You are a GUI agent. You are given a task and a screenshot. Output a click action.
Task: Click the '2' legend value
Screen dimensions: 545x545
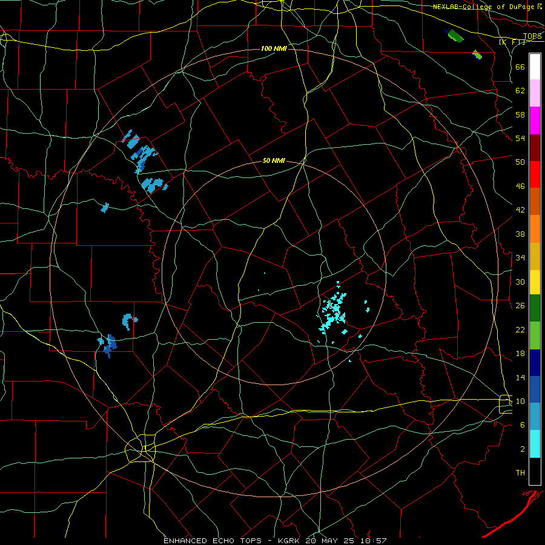coord(522,449)
